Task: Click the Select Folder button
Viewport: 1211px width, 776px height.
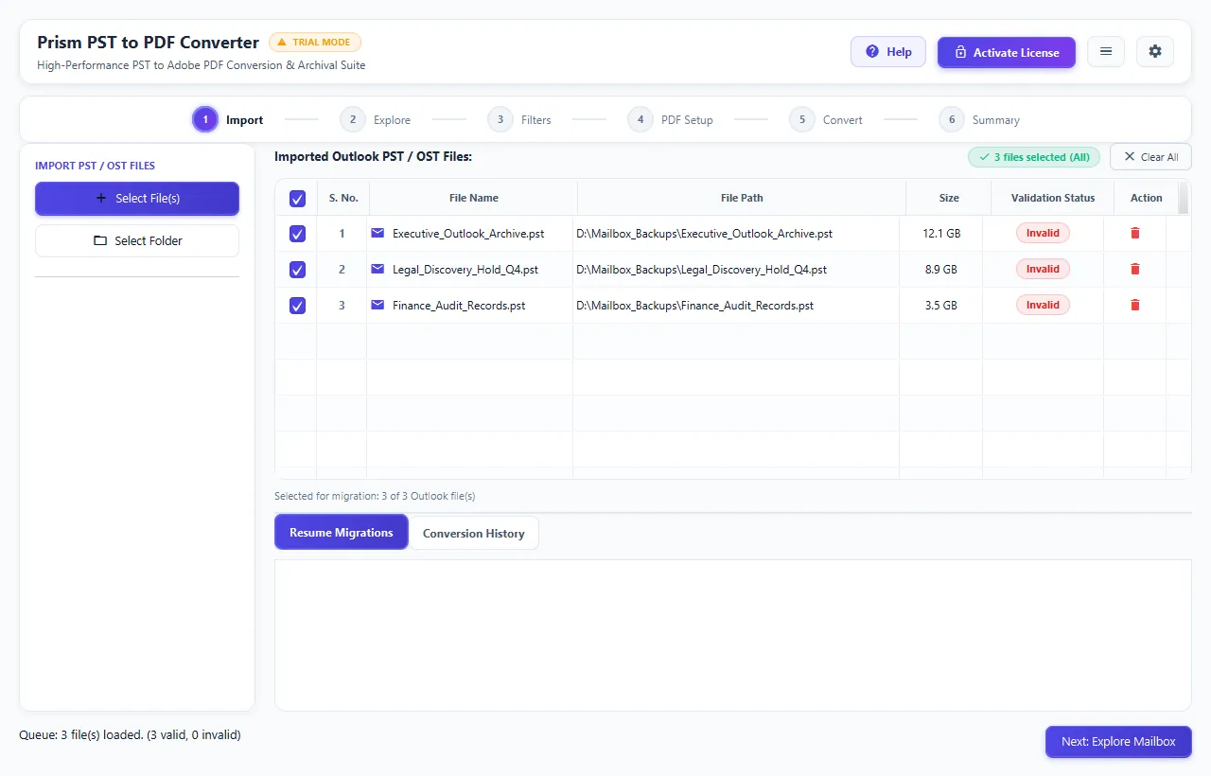Action: pos(137,240)
